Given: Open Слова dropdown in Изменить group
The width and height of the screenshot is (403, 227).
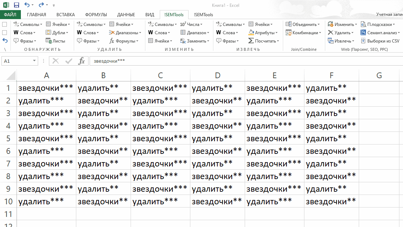Looking at the screenshot, I should 159,33.
